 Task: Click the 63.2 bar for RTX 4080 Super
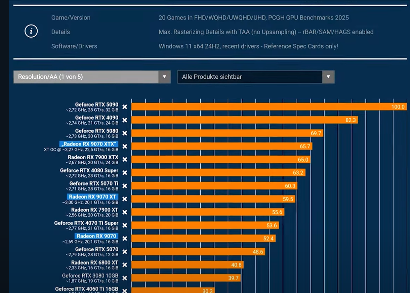(218, 173)
